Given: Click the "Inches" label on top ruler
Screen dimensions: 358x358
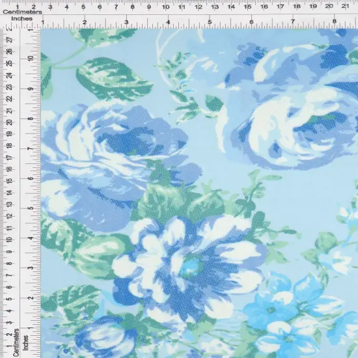Looking at the screenshot, I should [x=21, y=19].
